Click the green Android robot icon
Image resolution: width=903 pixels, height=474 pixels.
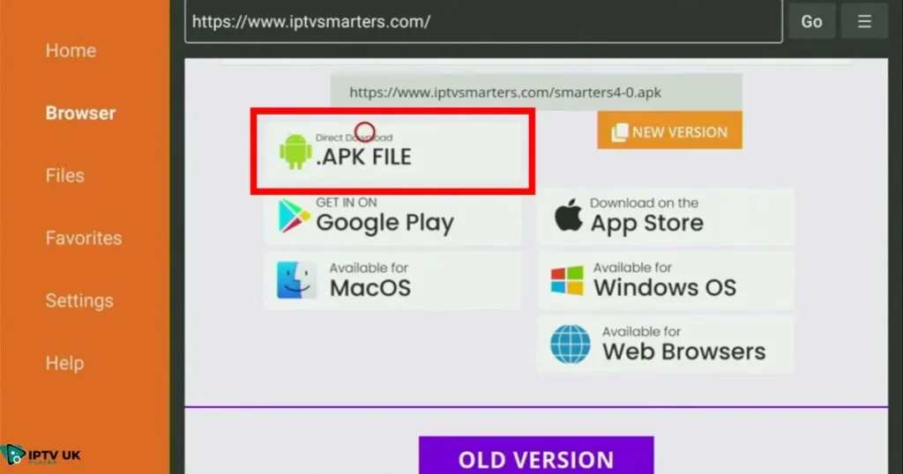click(295, 152)
